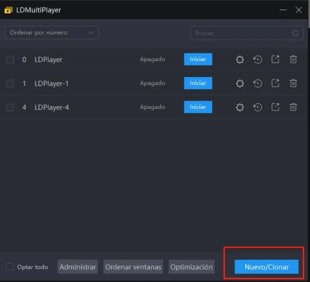Click Apagado status of LDPlayer-1
Image resolution: width=310 pixels, height=282 pixels.
(153, 83)
